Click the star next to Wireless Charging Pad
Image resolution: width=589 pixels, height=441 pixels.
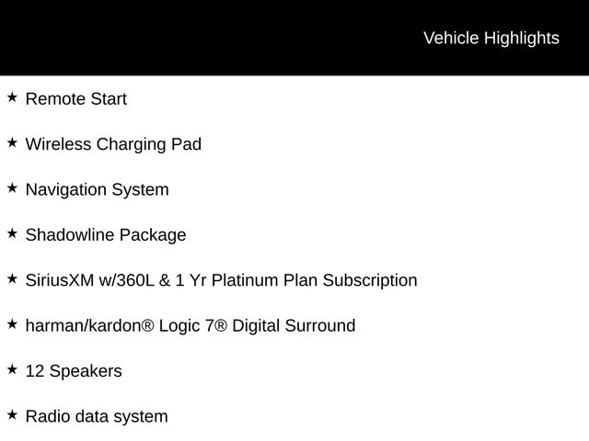[x=12, y=142]
